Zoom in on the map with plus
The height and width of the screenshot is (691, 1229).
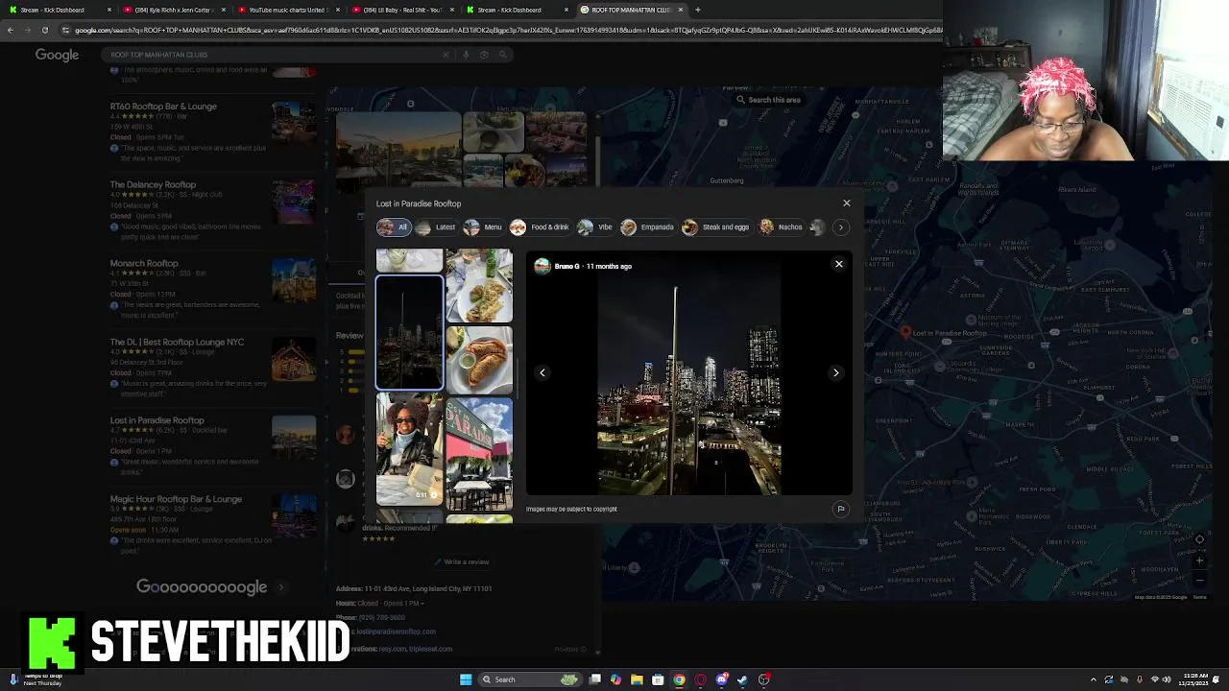pyautogui.click(x=1199, y=560)
